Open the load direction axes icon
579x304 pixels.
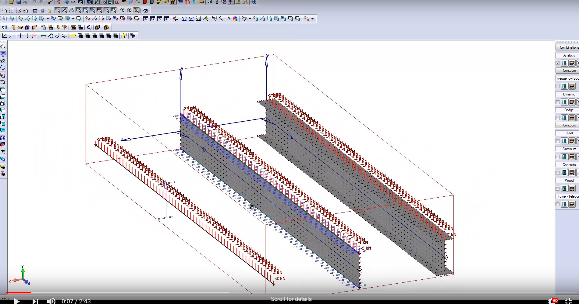pos(12,36)
